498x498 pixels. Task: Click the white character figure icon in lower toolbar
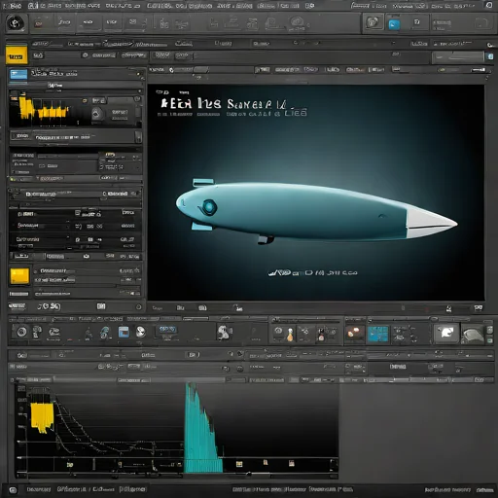(224, 333)
